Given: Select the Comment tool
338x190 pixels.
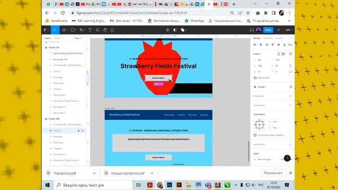Looking at the screenshot, I should click(112, 30).
